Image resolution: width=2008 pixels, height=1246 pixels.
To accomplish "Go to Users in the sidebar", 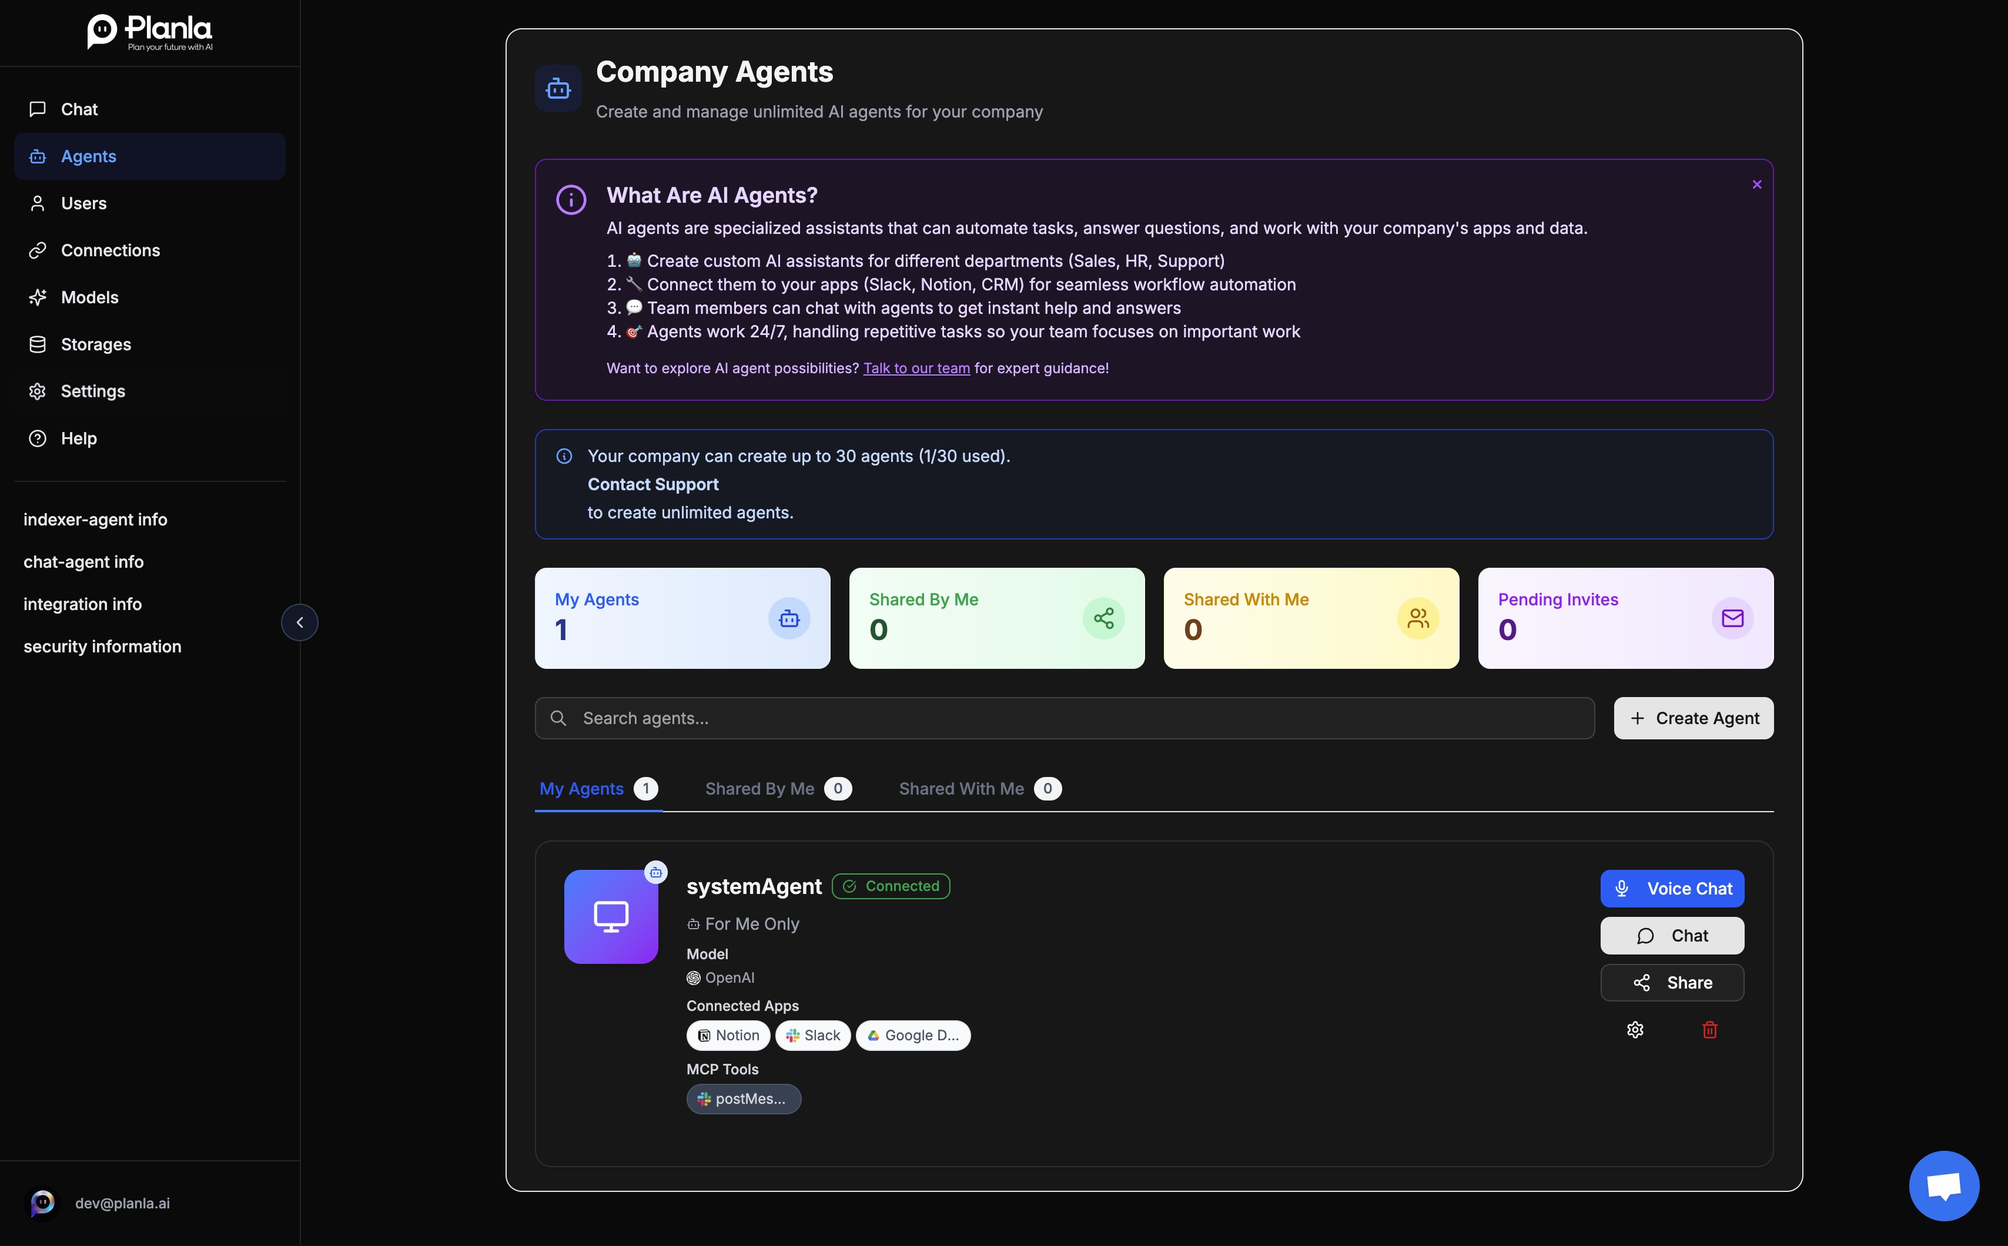I will coord(150,203).
